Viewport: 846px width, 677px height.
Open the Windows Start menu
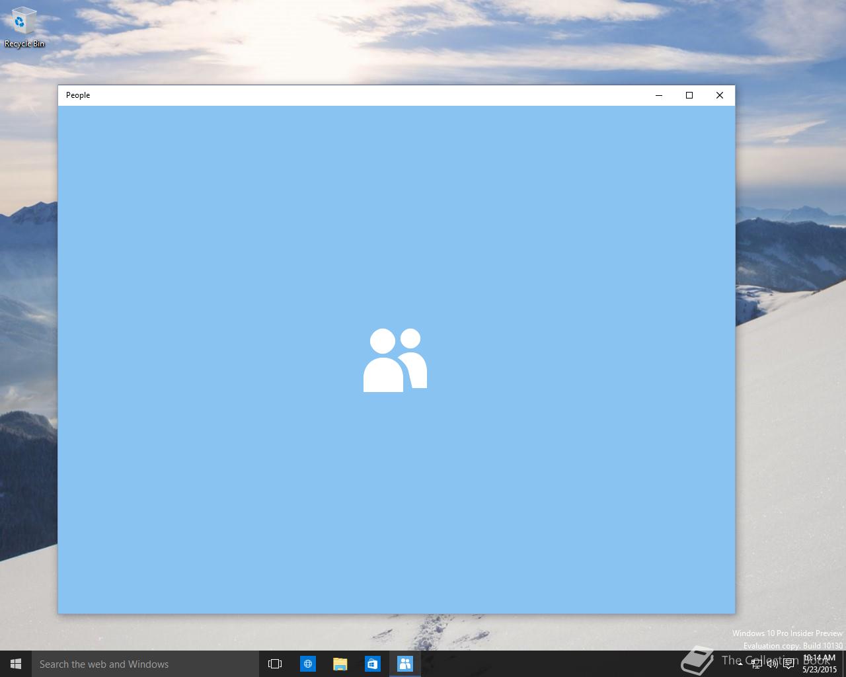16,664
